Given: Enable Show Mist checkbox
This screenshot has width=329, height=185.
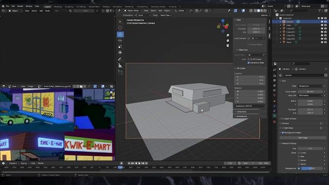Looking at the screenshot, I should 299,156.
